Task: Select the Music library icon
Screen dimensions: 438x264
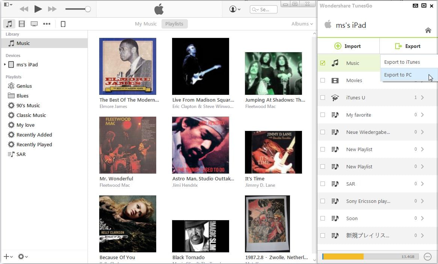Action: click(9, 24)
